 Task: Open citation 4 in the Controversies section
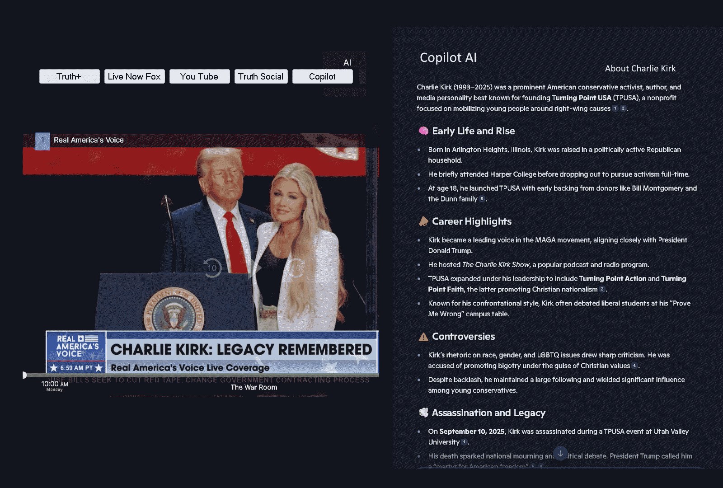(x=634, y=366)
